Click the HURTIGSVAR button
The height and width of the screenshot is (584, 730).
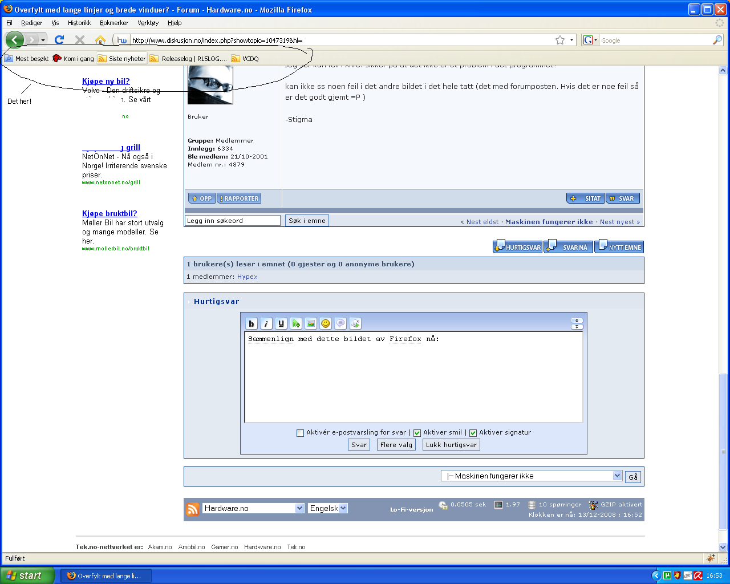(517, 247)
